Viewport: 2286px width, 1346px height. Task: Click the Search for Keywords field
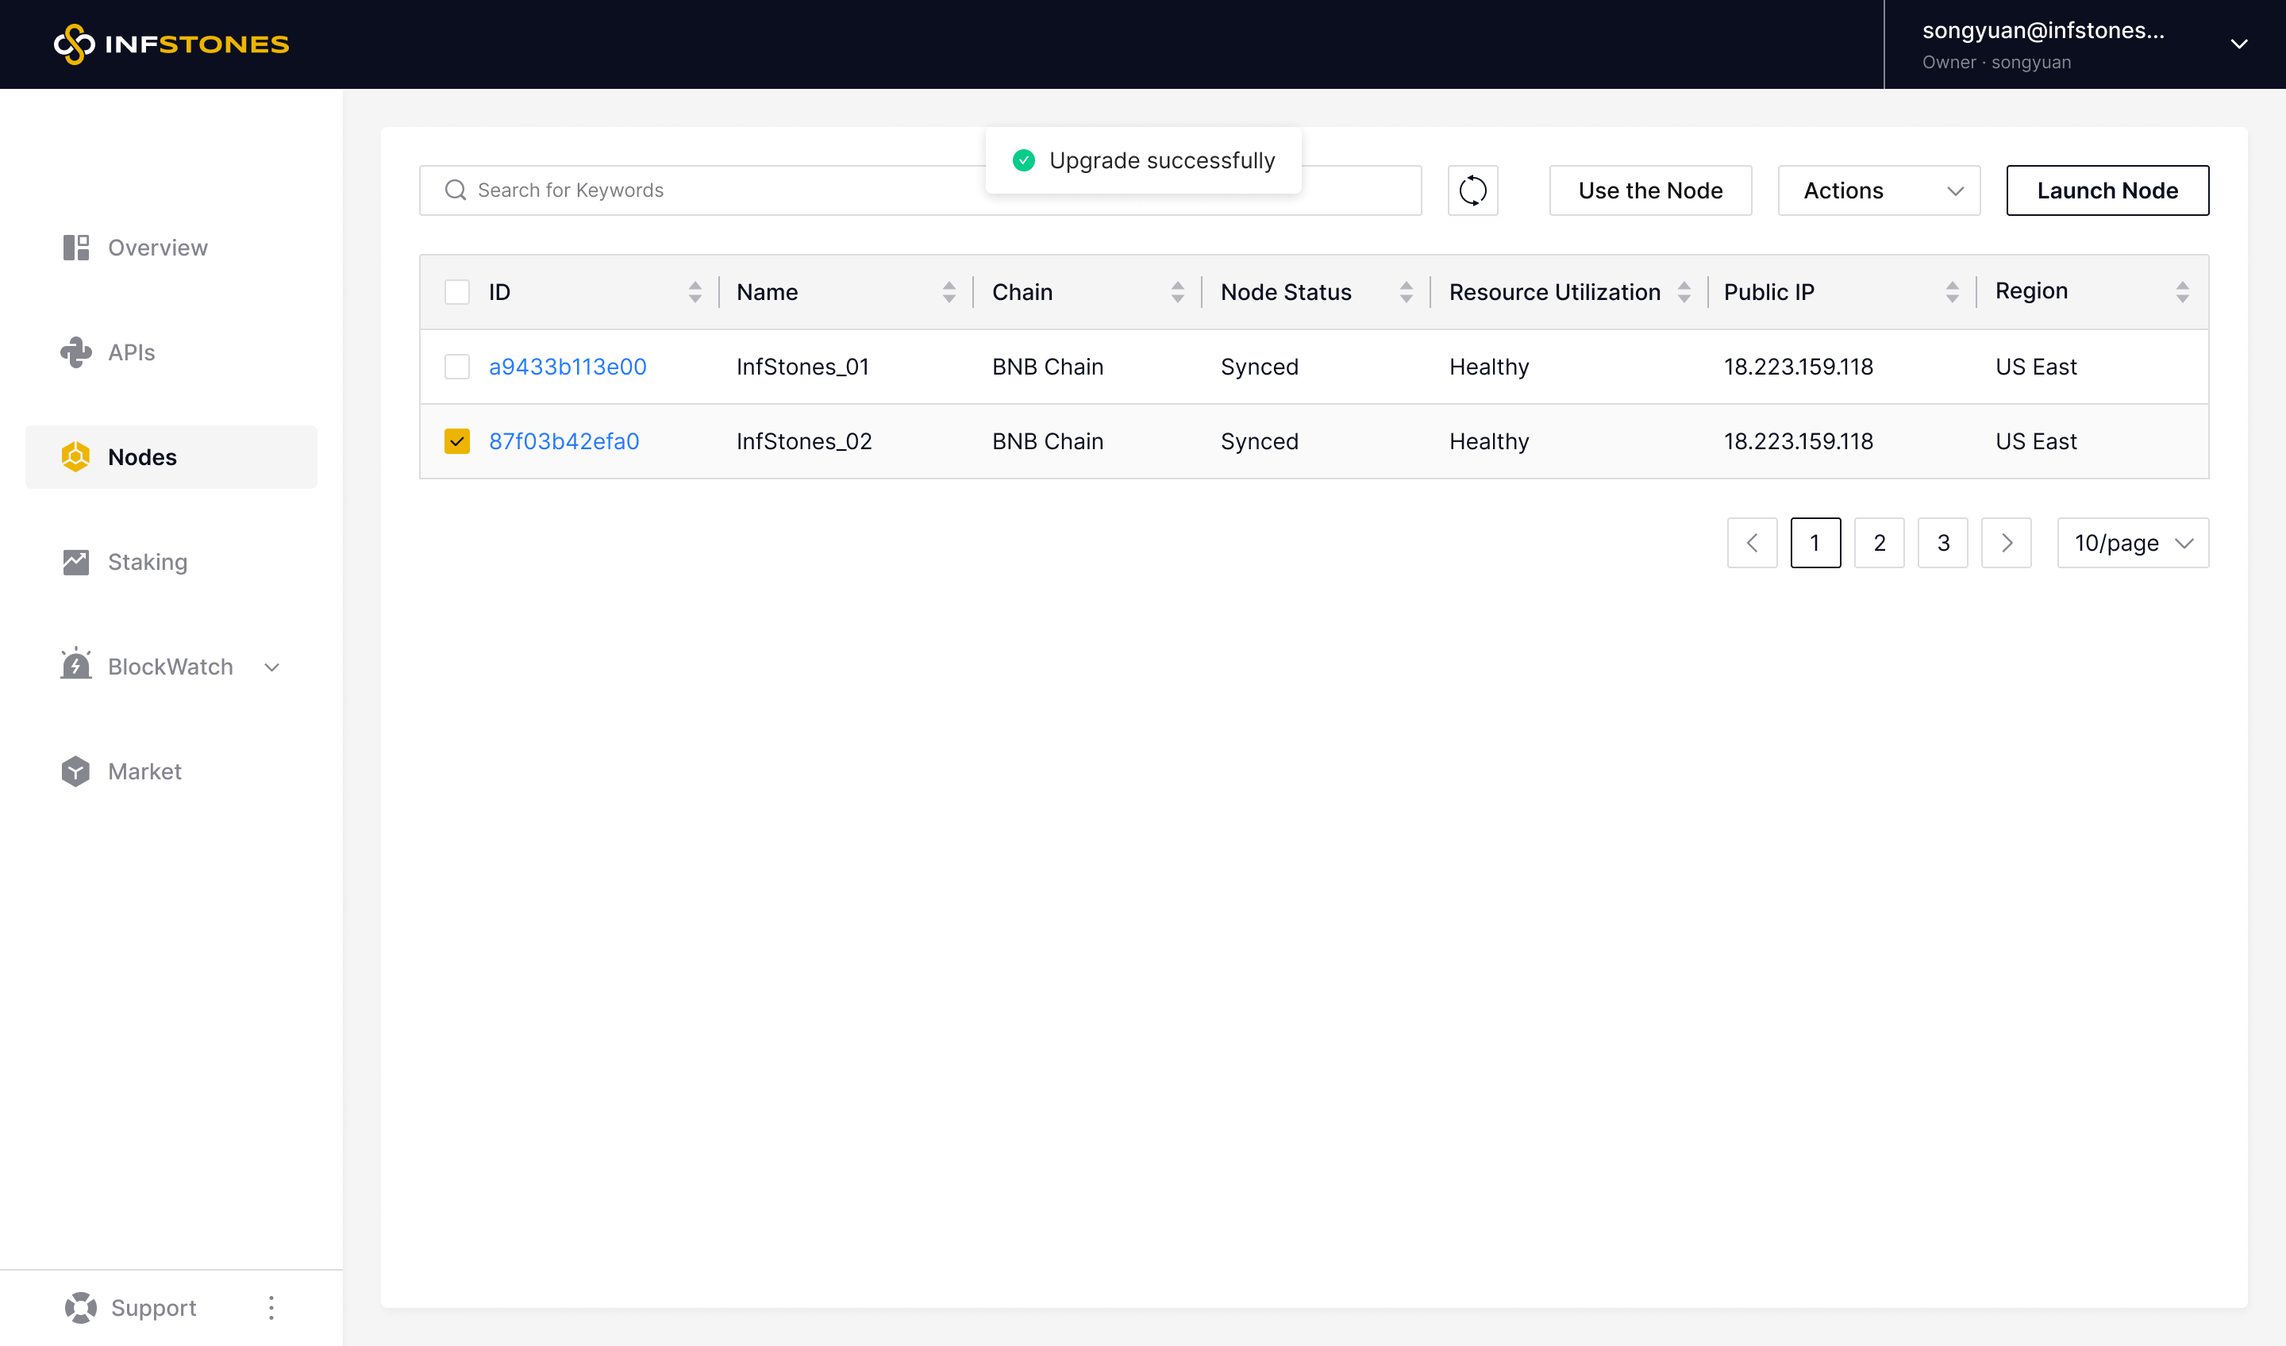(x=707, y=190)
